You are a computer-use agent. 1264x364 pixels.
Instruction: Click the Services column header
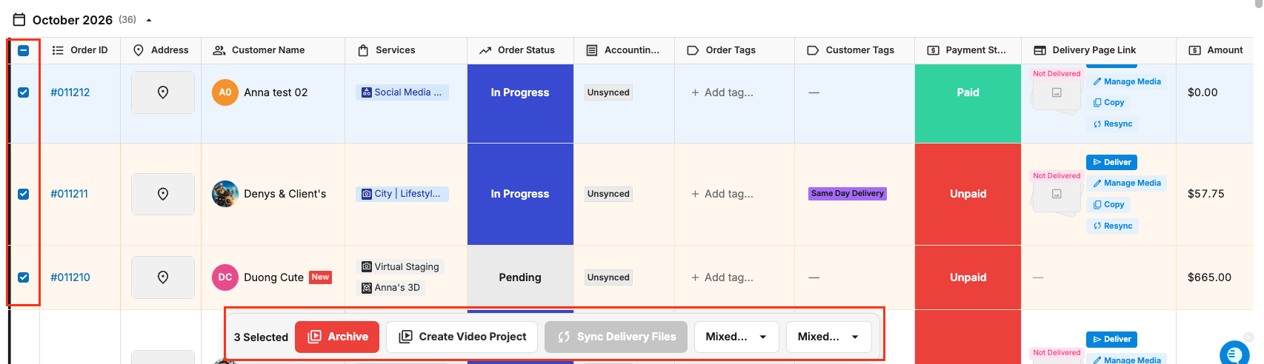coord(406,50)
